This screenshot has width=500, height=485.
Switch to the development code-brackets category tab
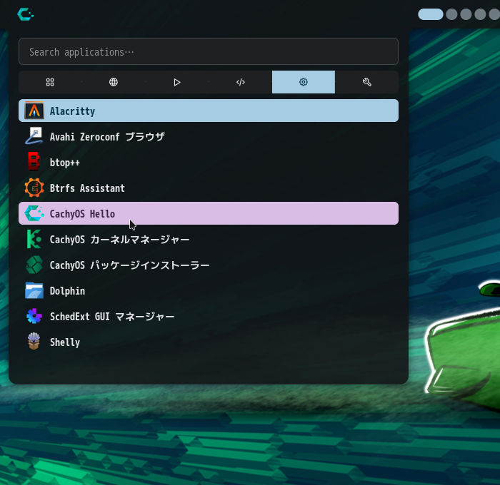tap(241, 82)
